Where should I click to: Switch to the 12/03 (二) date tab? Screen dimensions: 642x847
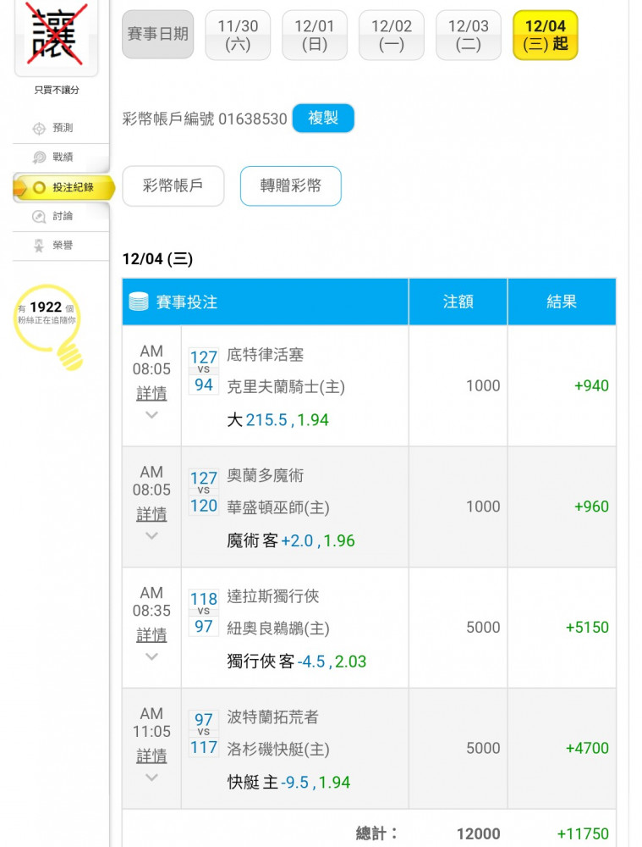click(469, 35)
